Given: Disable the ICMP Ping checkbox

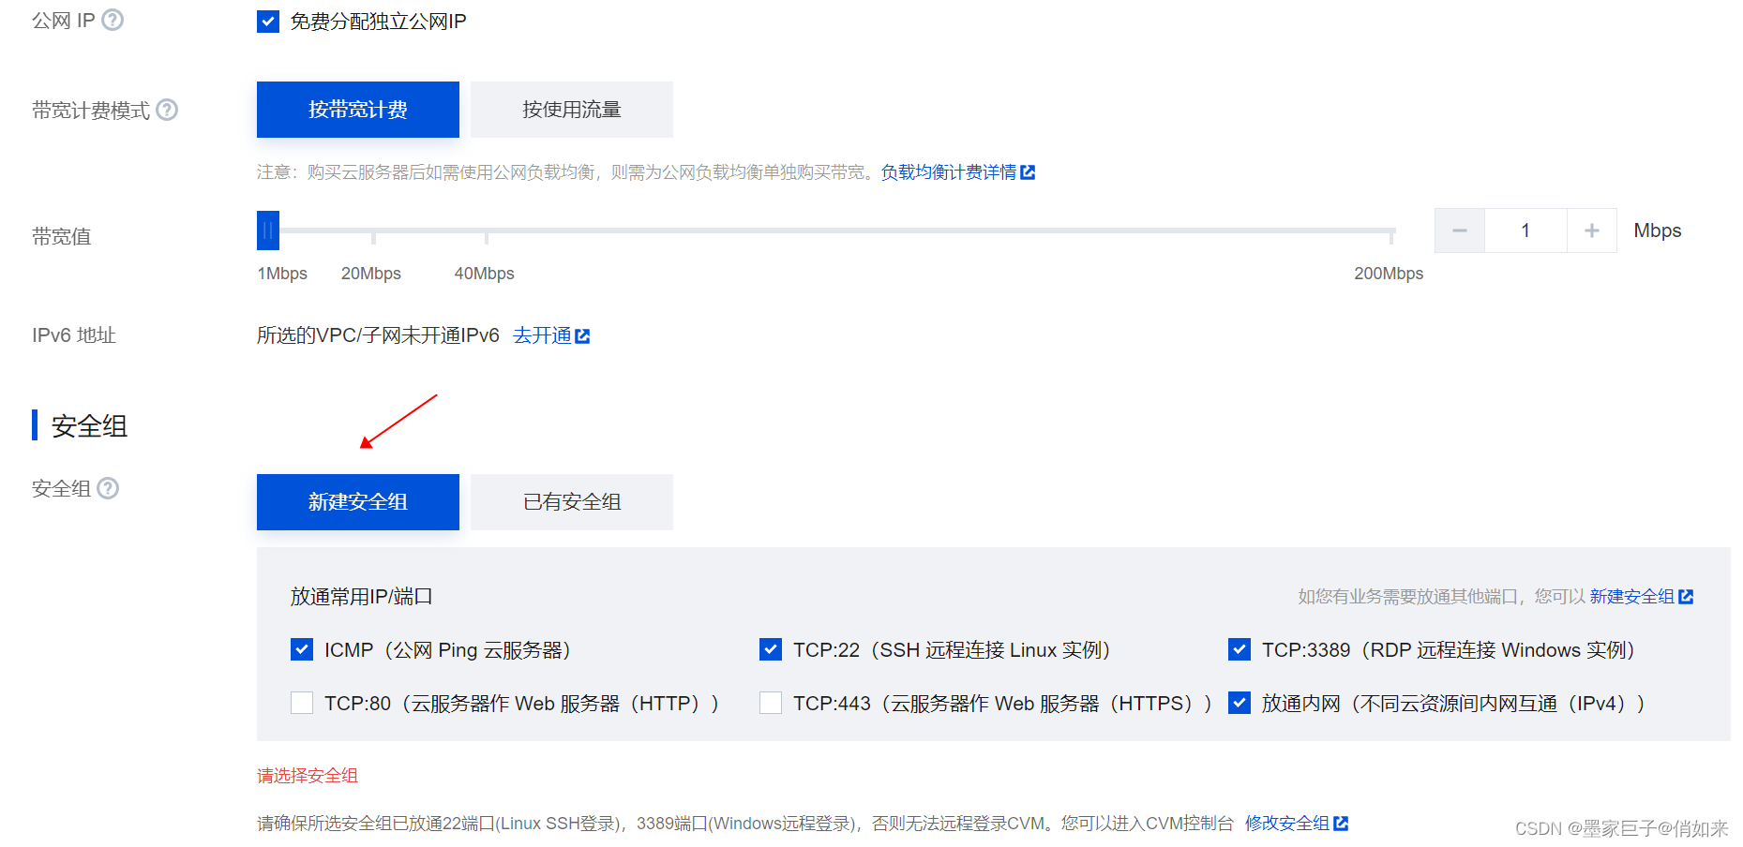Looking at the screenshot, I should click(301, 648).
